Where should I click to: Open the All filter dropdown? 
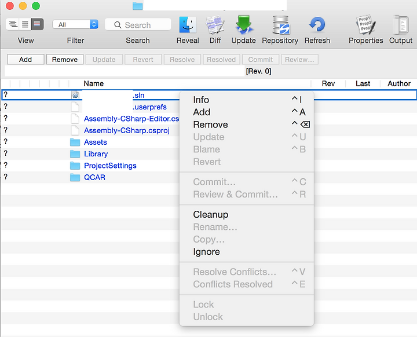click(x=75, y=24)
